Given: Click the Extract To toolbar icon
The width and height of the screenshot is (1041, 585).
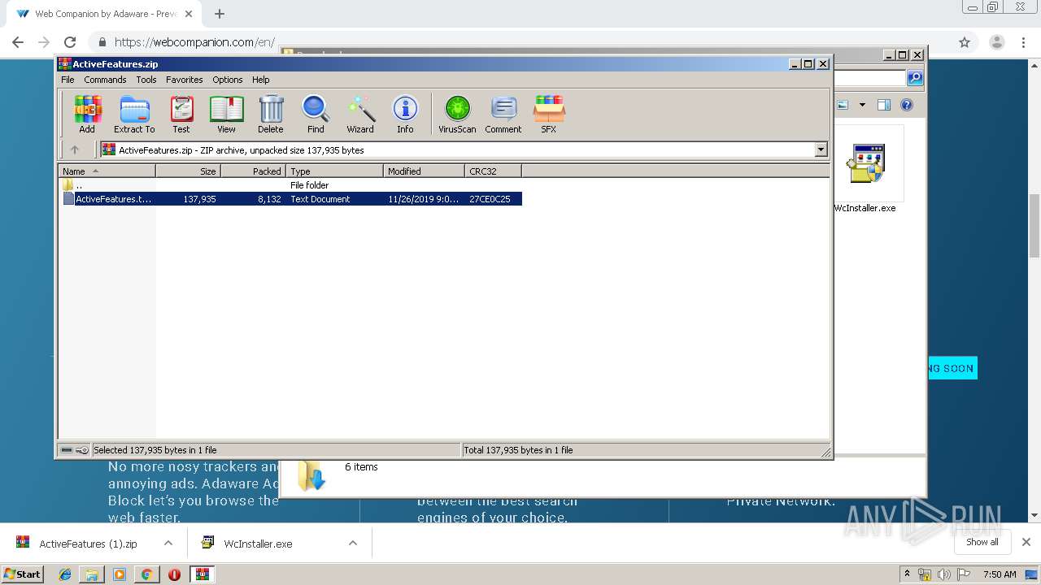Looking at the screenshot, I should (134, 114).
